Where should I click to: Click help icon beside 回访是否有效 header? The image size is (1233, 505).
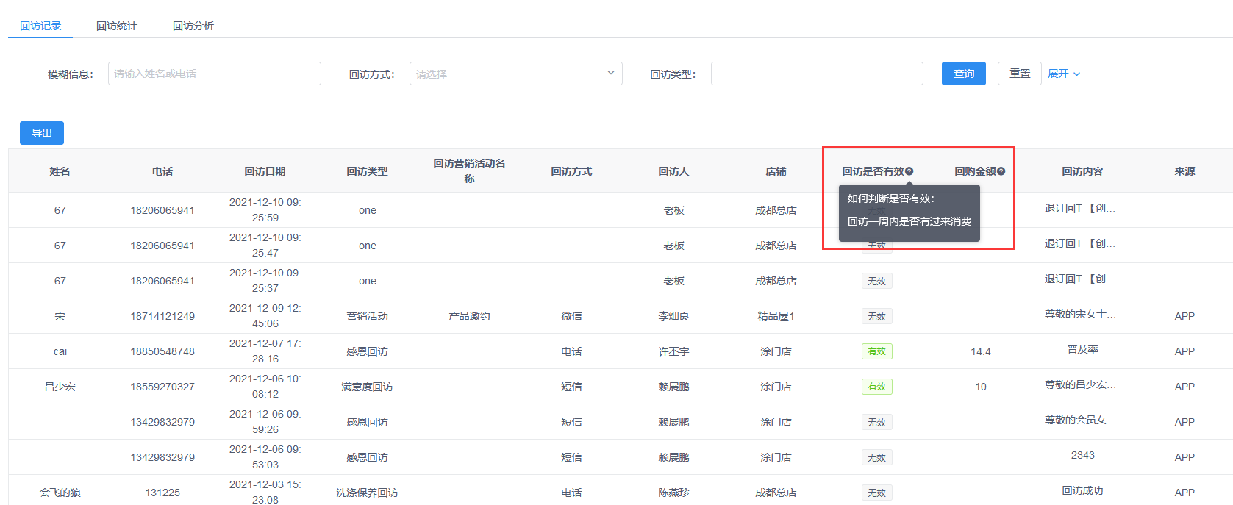click(x=909, y=171)
